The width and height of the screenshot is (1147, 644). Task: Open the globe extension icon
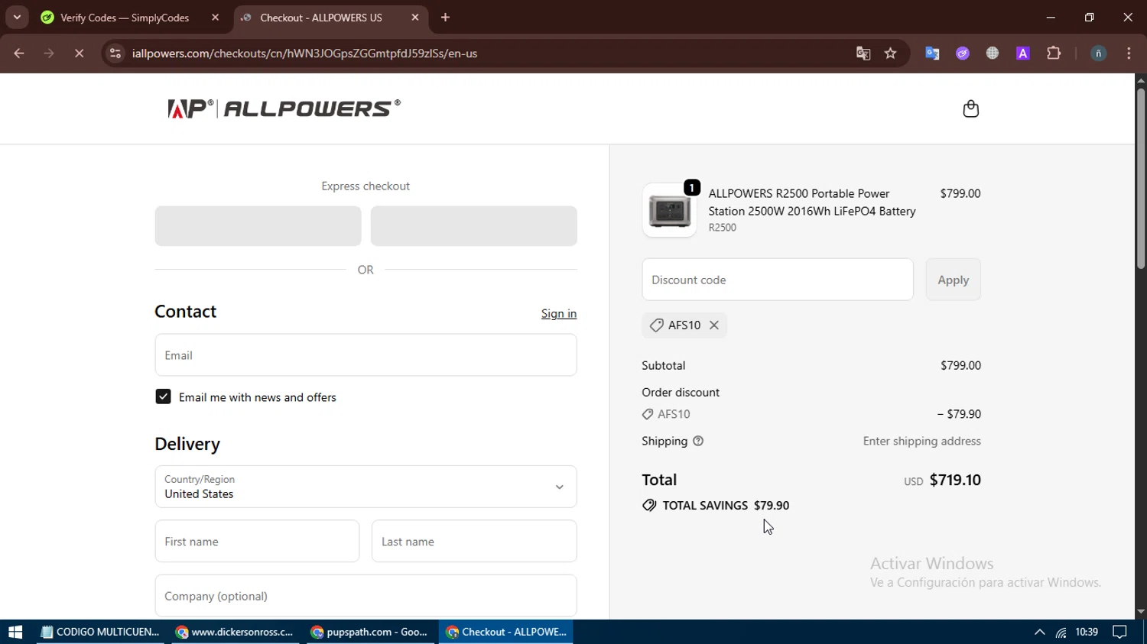tap(993, 53)
